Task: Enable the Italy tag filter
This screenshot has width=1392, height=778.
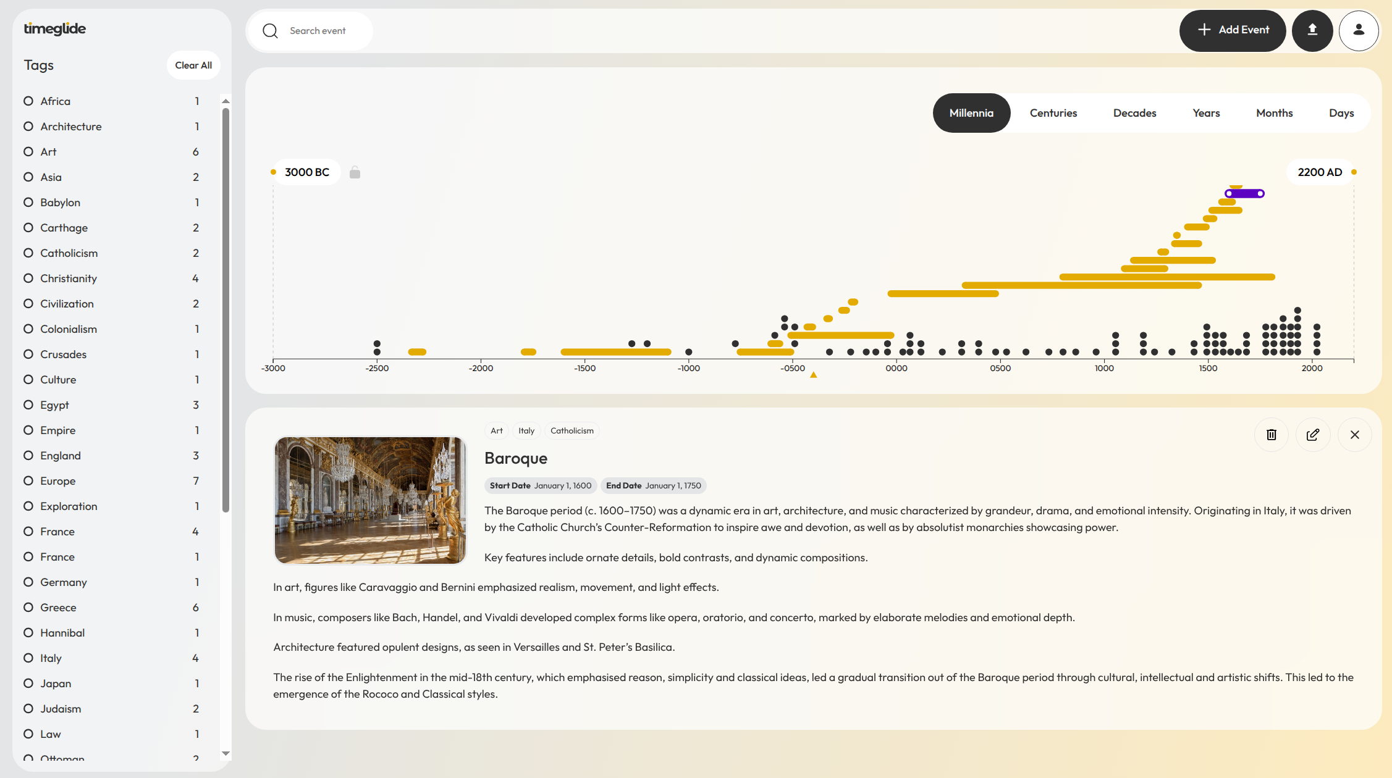Action: point(28,658)
